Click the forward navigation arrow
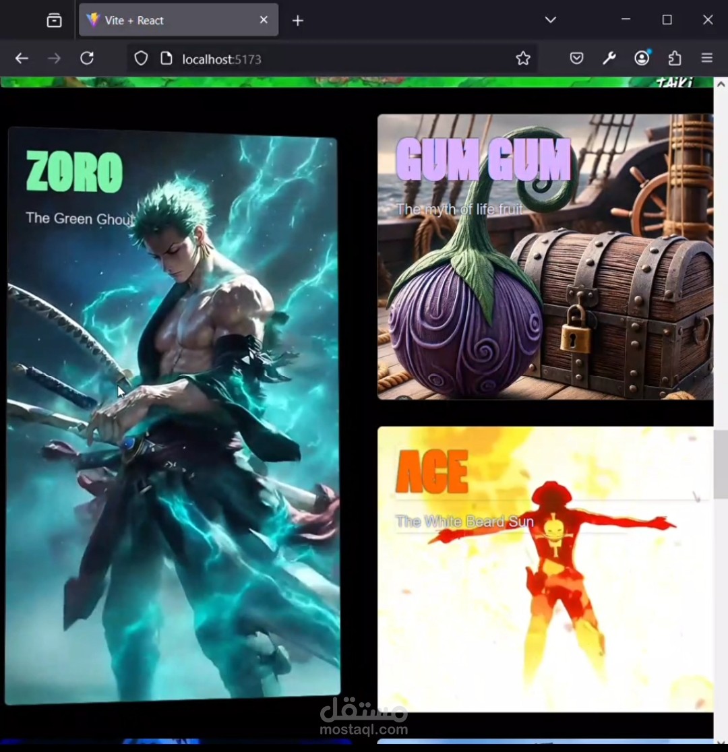Screen dimensions: 728x752 54,59
